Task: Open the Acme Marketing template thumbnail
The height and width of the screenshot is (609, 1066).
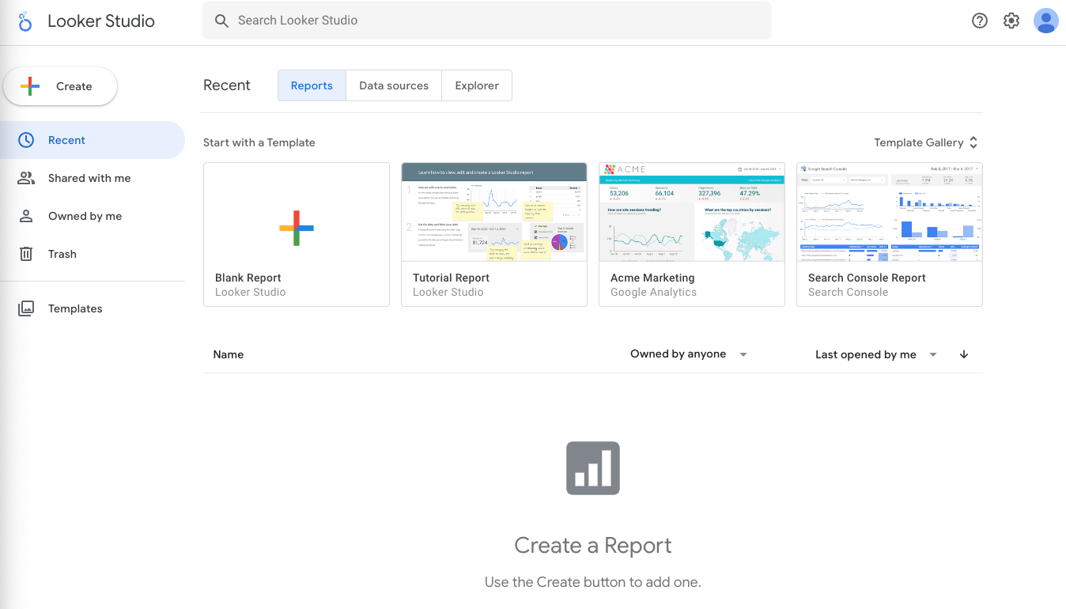Action: tap(692, 212)
